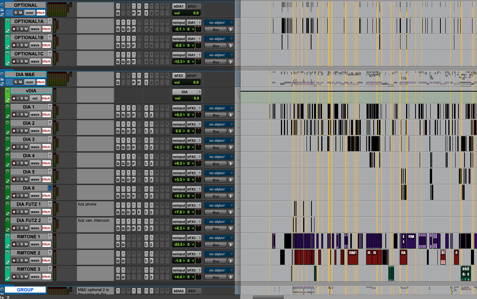Open insert D on DIA 1 track
The width and height of the screenshot is (477, 299).
128,115
